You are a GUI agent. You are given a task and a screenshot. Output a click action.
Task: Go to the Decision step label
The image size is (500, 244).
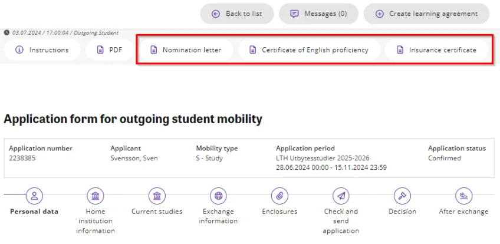(402, 212)
